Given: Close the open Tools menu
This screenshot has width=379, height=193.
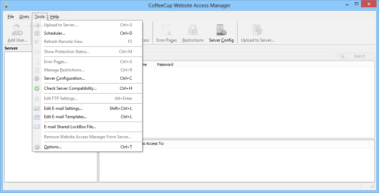Looking at the screenshot, I should point(40,17).
